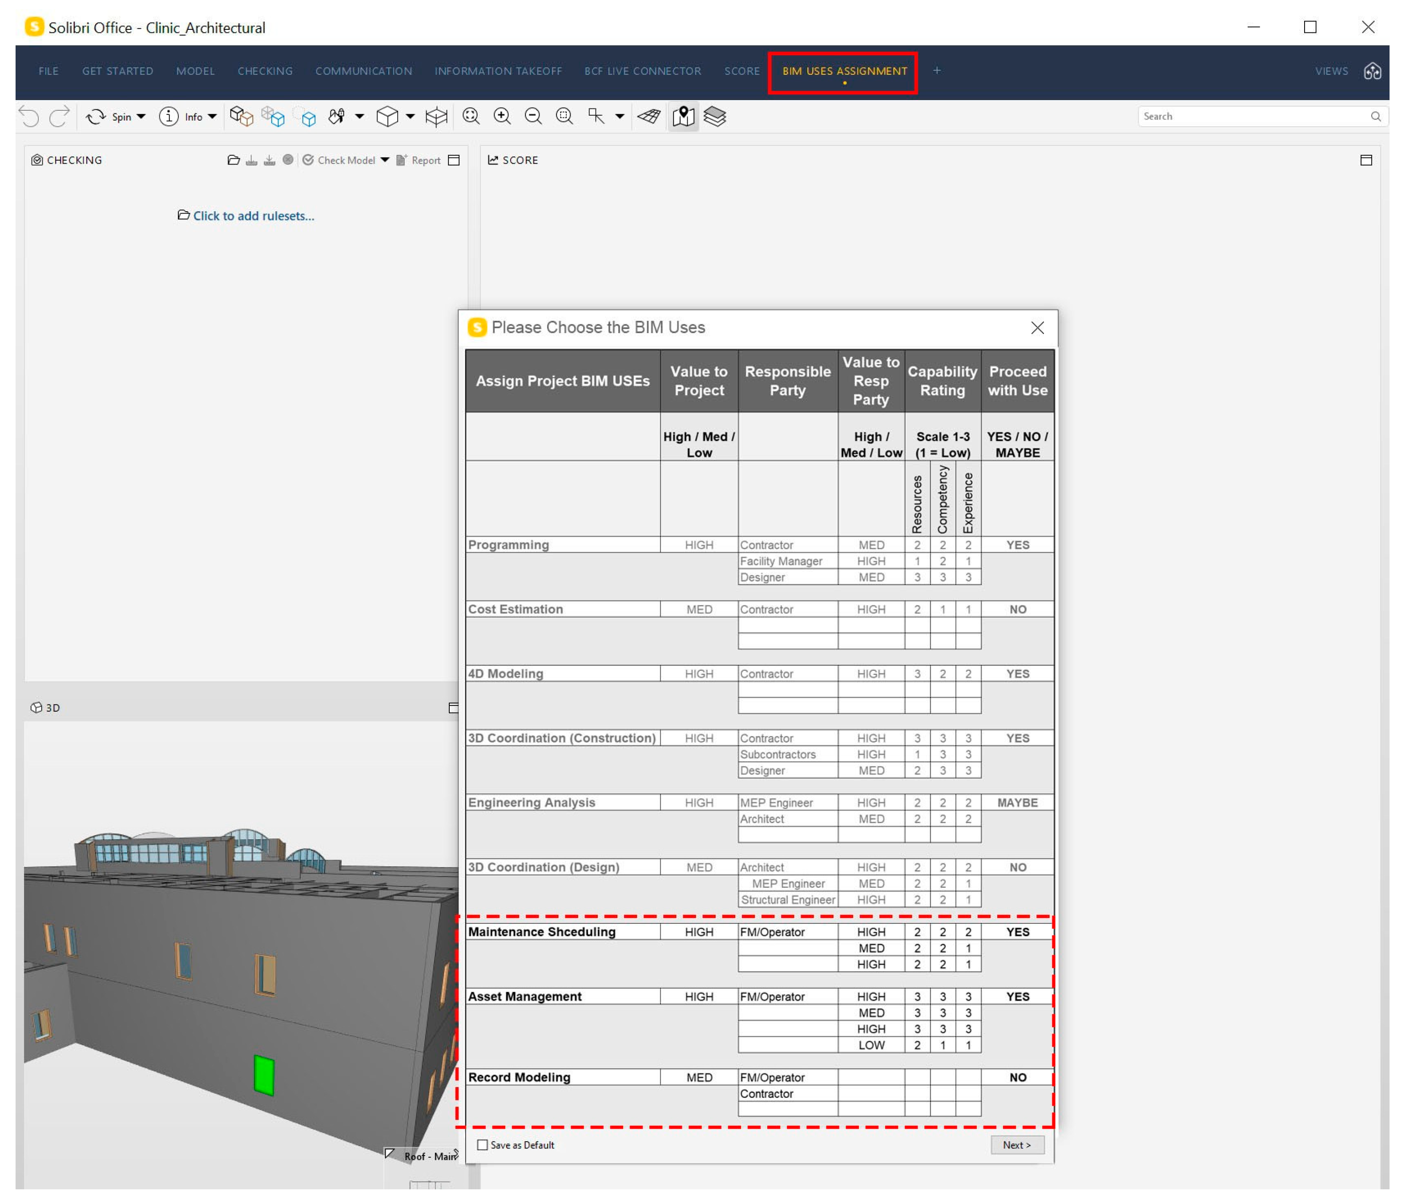Viewport: 1402px width, 1204px height.
Task: Click the open ruleset folder icon in Checking
Action: click(x=234, y=161)
